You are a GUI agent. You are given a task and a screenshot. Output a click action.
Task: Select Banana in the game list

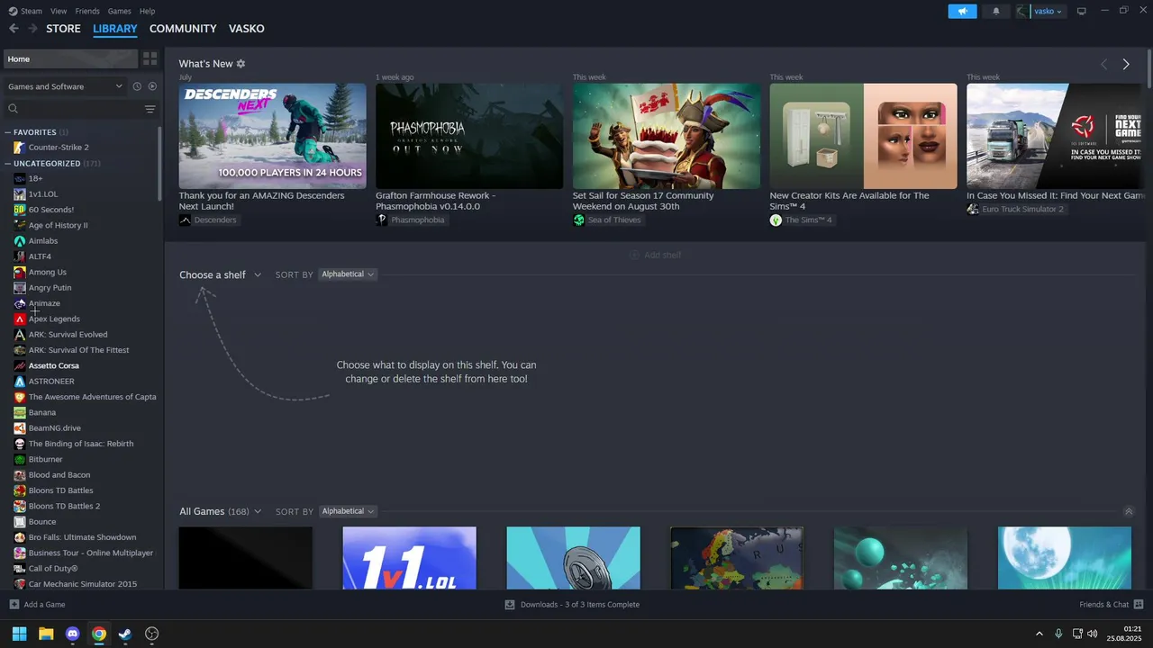[x=41, y=412]
